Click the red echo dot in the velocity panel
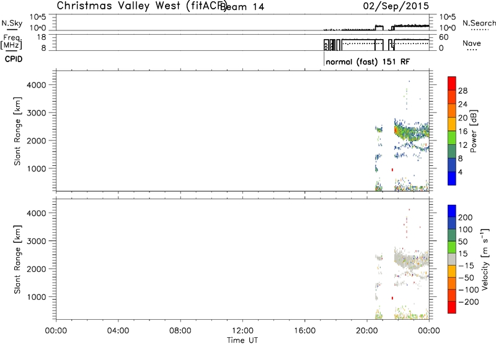The width and height of the screenshot is (496, 344). pyautogui.click(x=392, y=298)
